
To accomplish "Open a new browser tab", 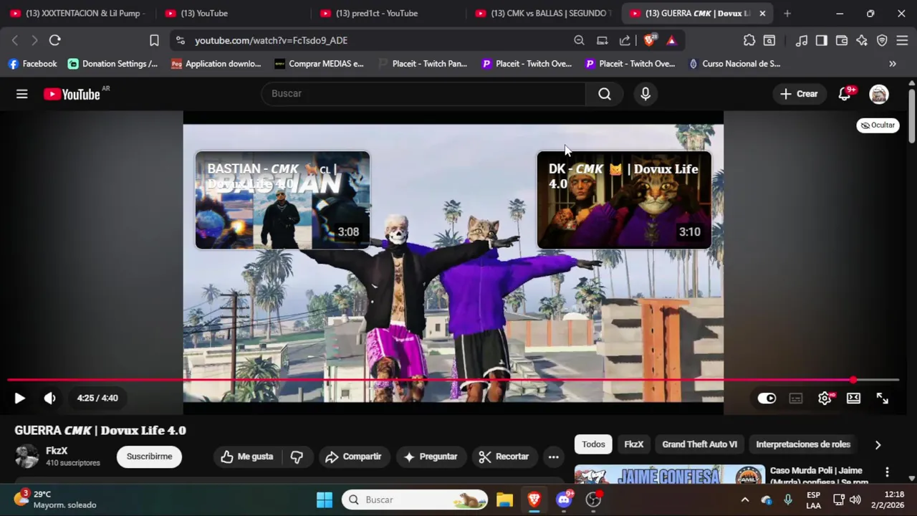I will tap(787, 13).
